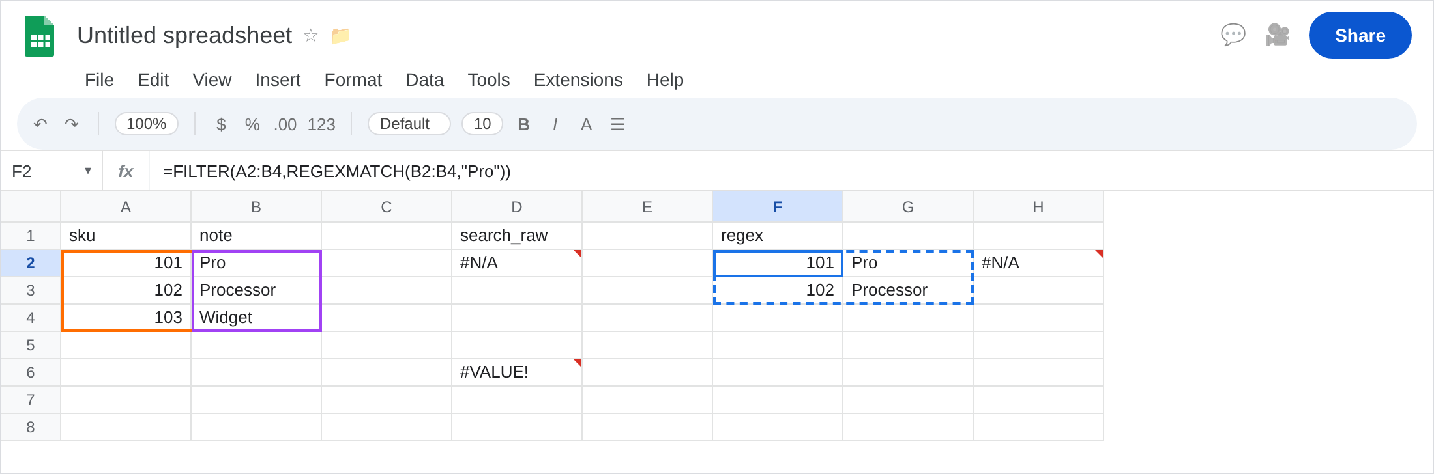
Task: Open the Insert menu
Action: pos(278,79)
